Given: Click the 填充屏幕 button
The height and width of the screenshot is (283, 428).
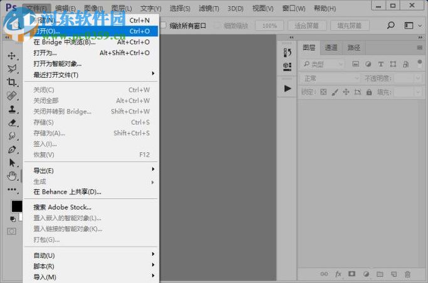Looking at the screenshot, I should coord(350,26).
